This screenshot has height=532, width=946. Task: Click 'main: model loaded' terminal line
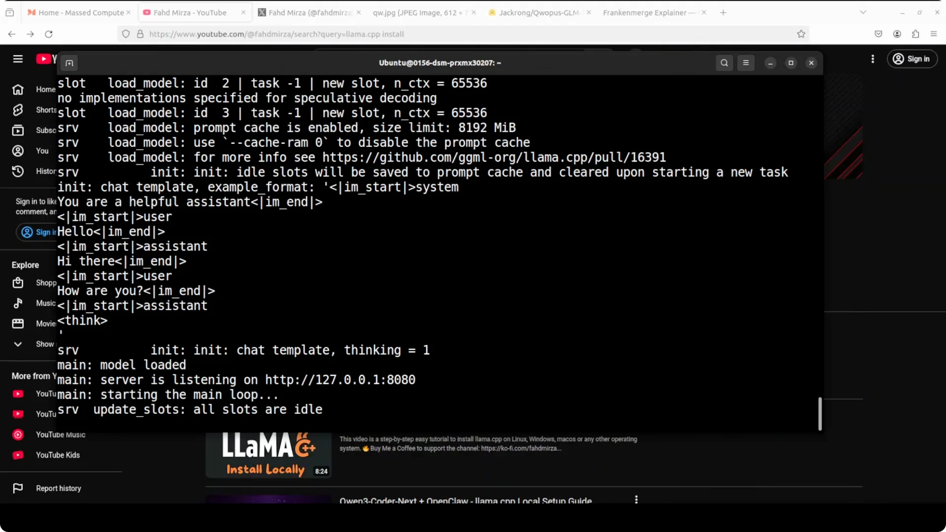click(122, 365)
